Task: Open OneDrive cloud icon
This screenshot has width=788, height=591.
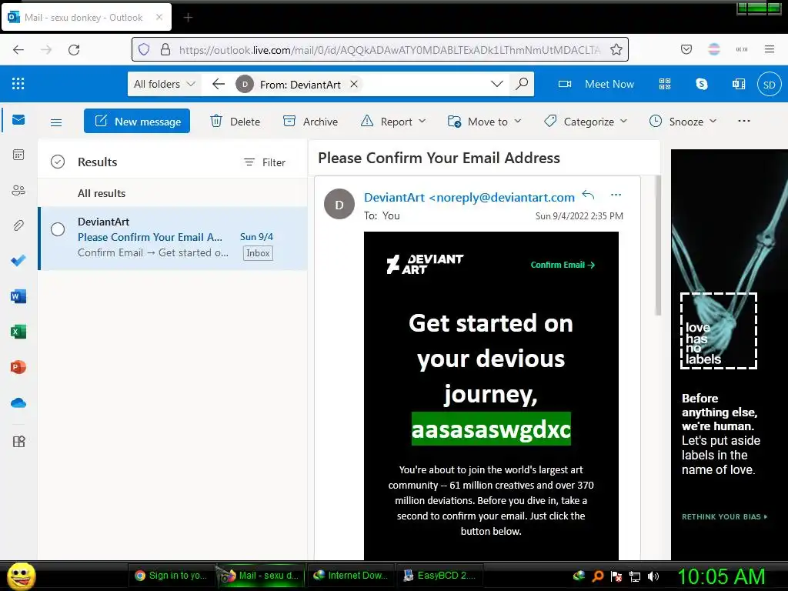Action: click(x=18, y=403)
